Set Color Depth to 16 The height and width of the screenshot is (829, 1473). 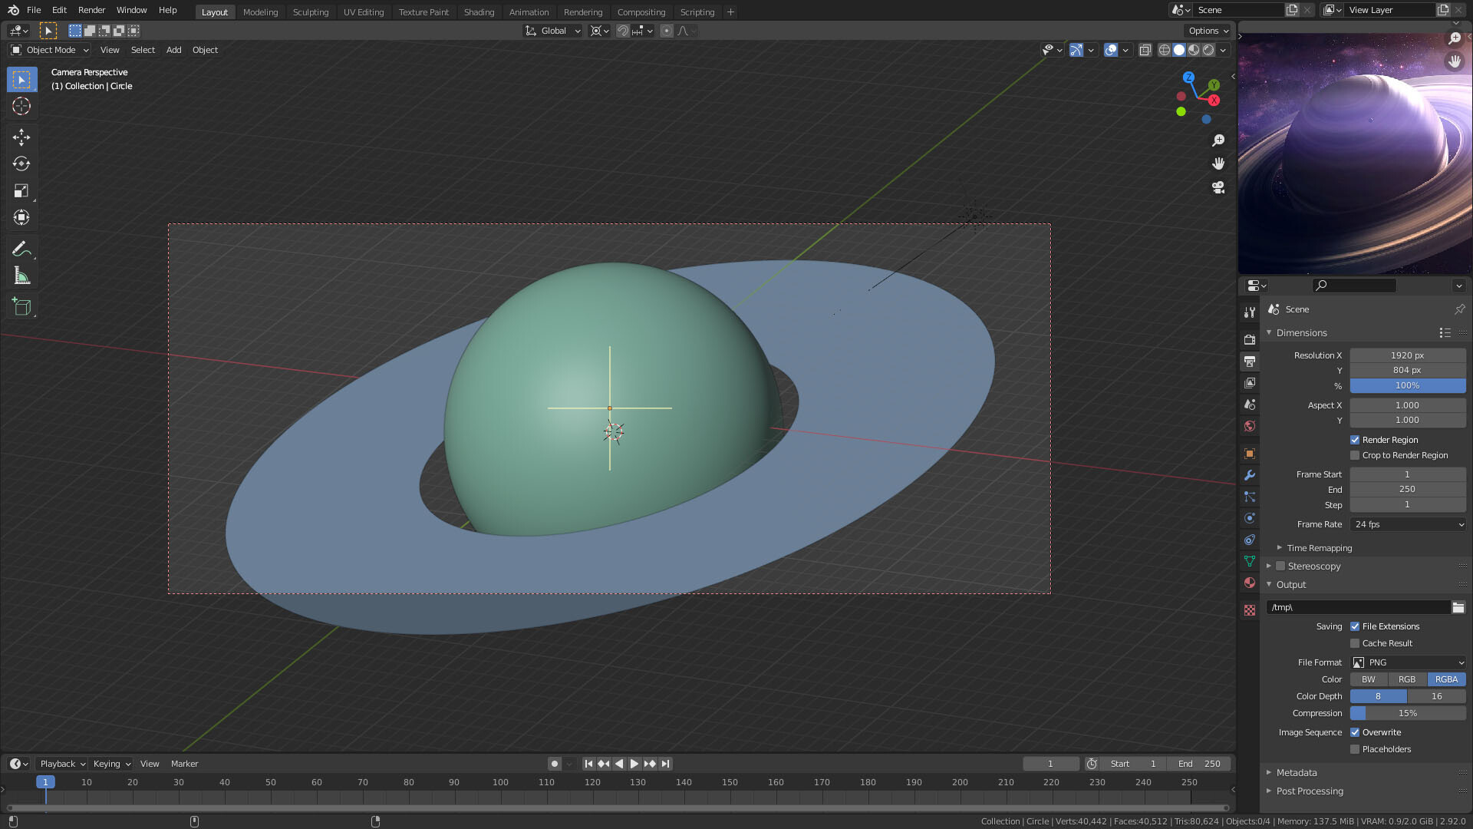pos(1436,696)
